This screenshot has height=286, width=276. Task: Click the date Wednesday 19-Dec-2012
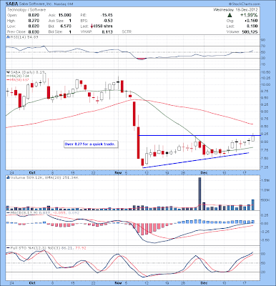[x=235, y=10]
